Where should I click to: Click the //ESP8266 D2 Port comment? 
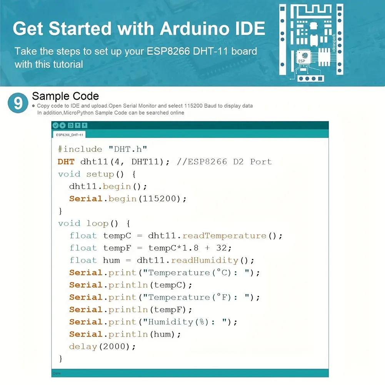pos(224,162)
